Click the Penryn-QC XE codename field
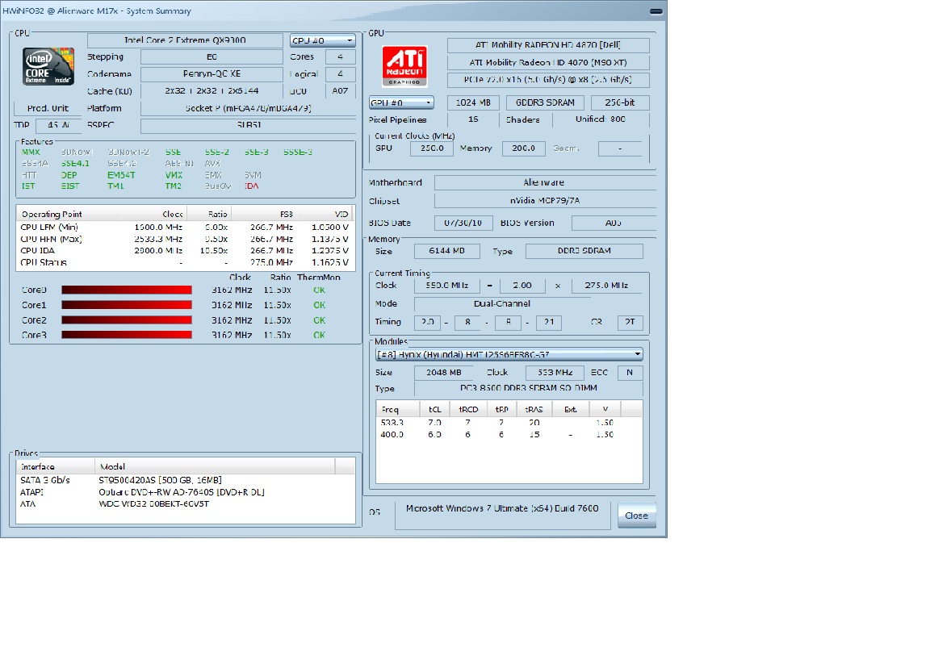Screen dimensions: 930x664 pos(212,73)
